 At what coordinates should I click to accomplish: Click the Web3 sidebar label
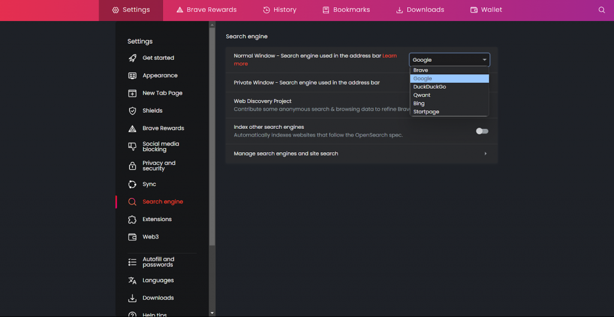151,237
